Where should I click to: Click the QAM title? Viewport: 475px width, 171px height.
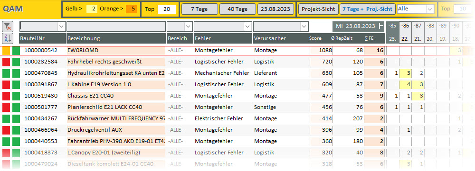[x=13, y=9]
